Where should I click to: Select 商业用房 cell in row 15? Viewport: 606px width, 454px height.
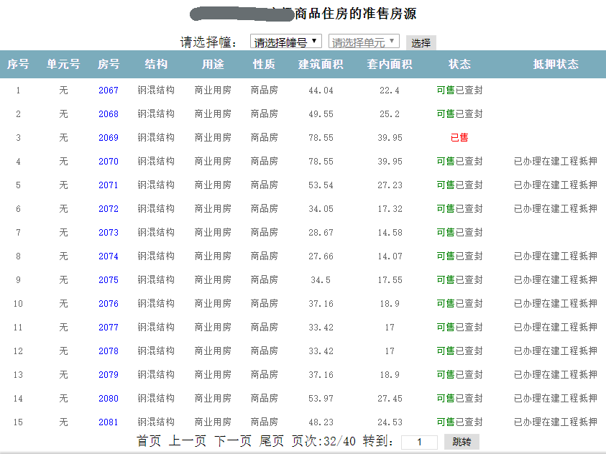pos(213,422)
